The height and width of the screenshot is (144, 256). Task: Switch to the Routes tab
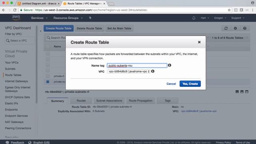[x=81, y=100]
